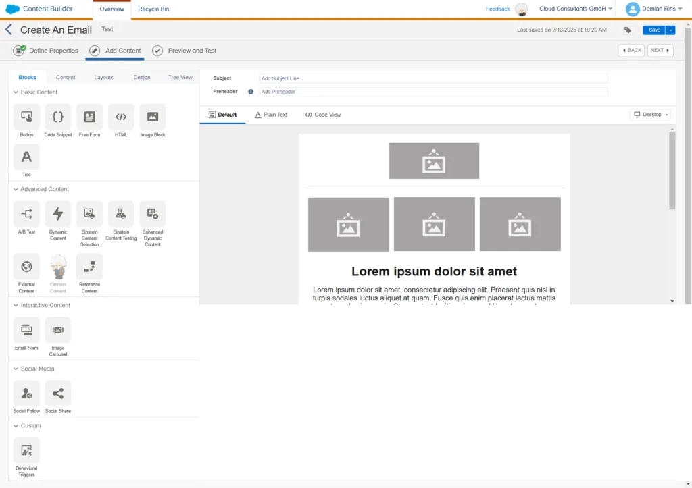Open the Feedback link
This screenshot has width=692, height=488.
(x=497, y=9)
